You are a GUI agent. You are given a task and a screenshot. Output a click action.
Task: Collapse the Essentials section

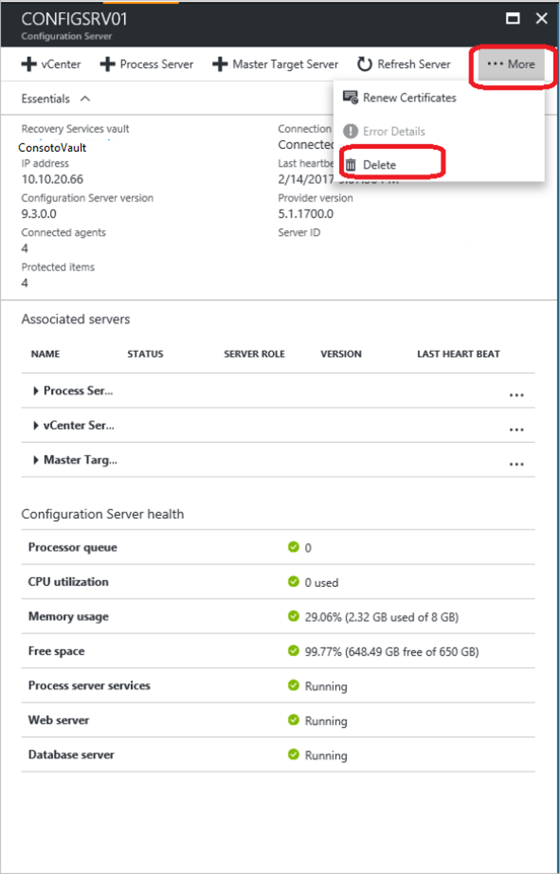pos(85,99)
